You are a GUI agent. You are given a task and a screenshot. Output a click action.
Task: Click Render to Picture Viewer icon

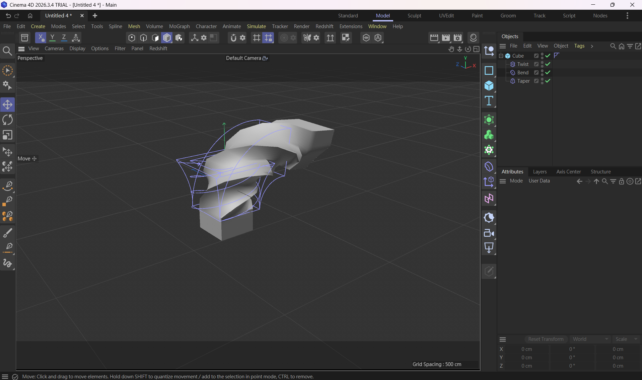click(446, 37)
